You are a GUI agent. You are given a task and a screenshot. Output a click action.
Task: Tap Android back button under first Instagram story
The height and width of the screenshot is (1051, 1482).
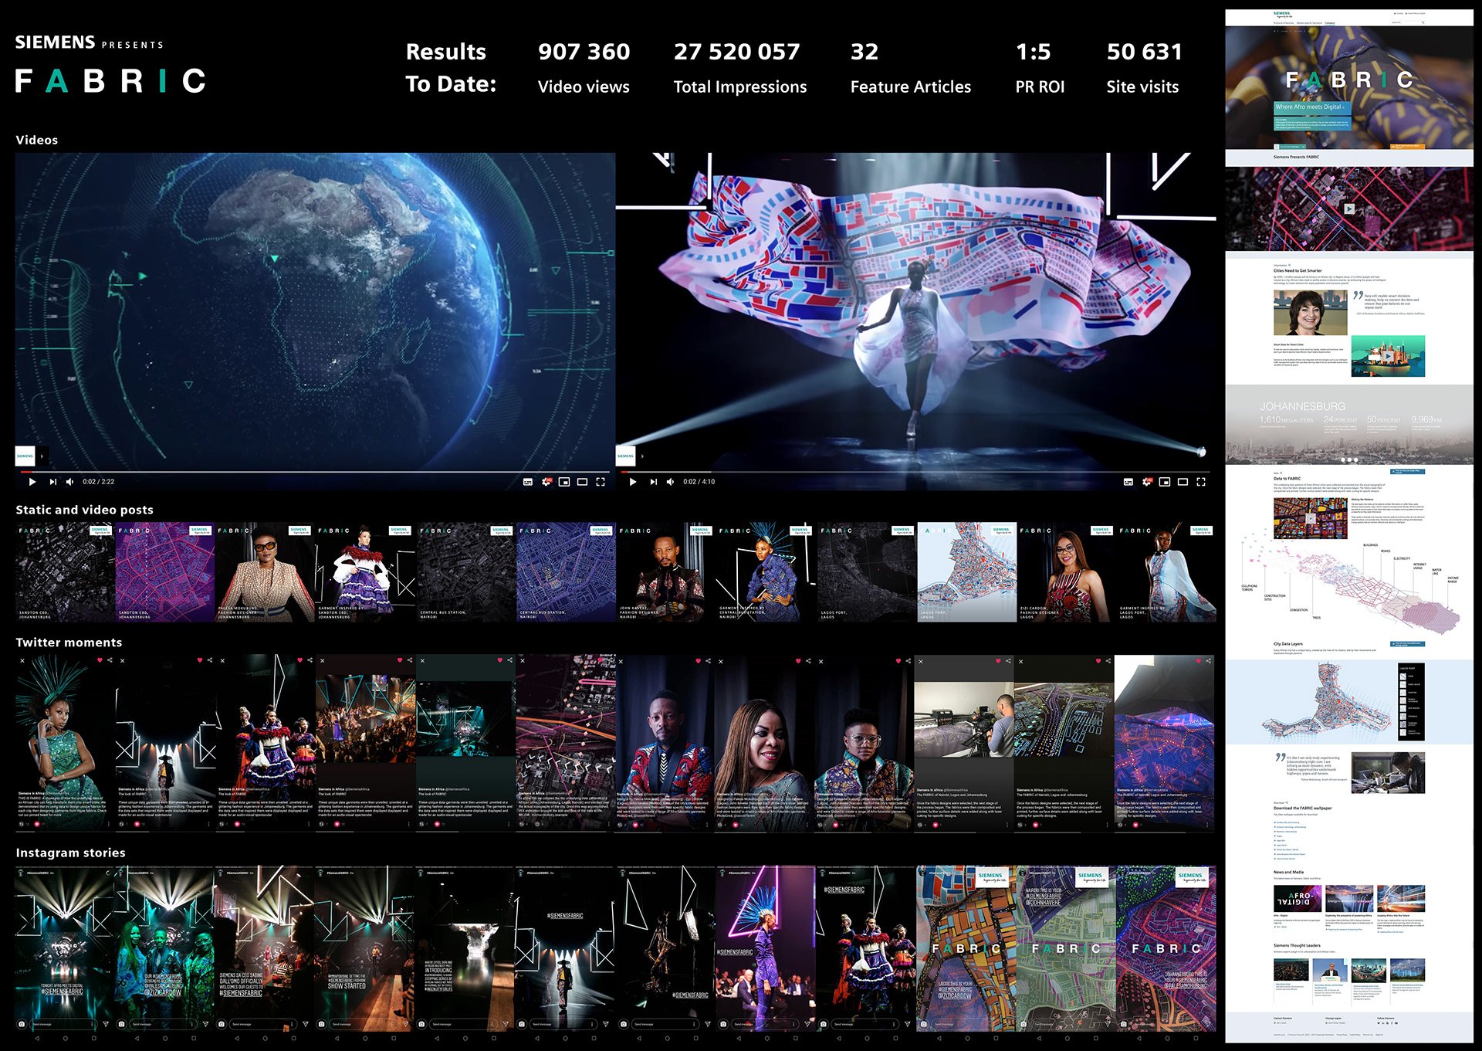click(x=36, y=1039)
